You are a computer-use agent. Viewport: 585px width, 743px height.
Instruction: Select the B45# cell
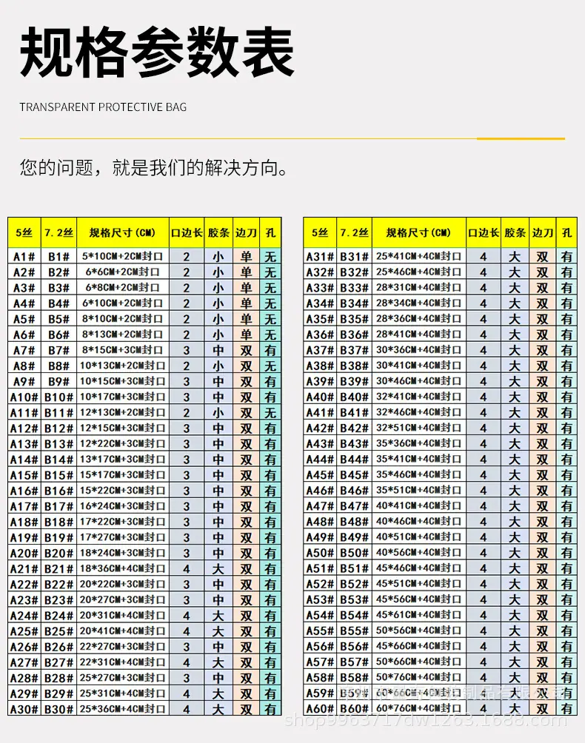tap(354, 475)
